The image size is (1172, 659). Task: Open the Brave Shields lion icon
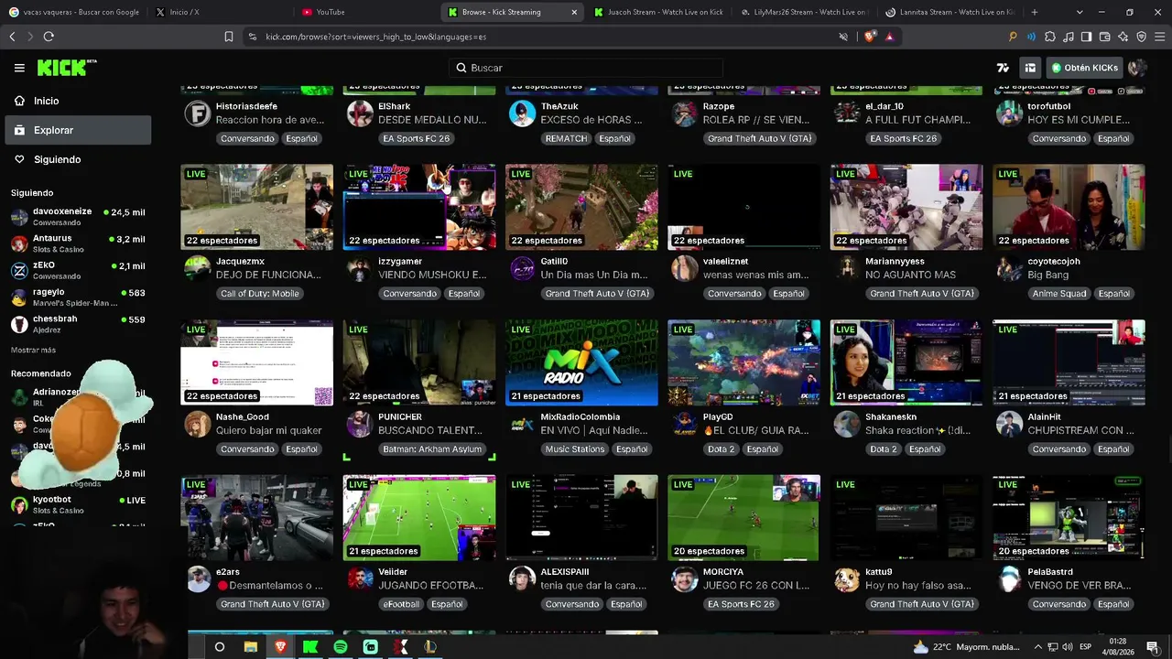pos(869,37)
